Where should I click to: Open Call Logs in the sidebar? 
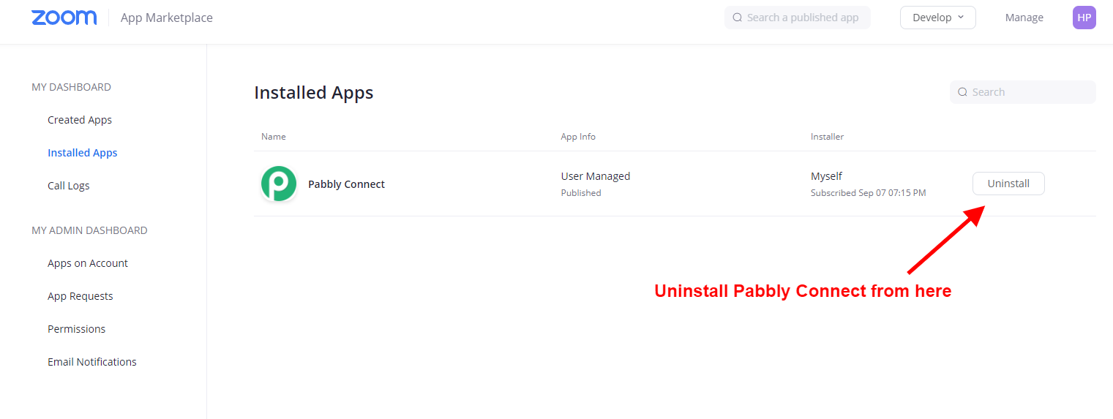pos(69,186)
